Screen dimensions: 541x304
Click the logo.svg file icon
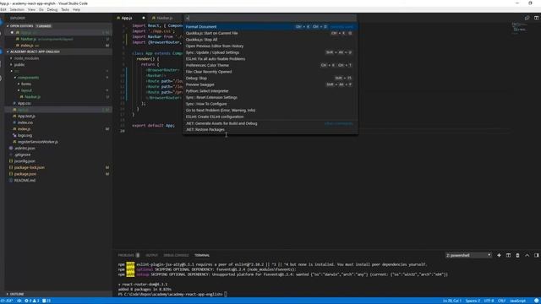tap(14, 135)
